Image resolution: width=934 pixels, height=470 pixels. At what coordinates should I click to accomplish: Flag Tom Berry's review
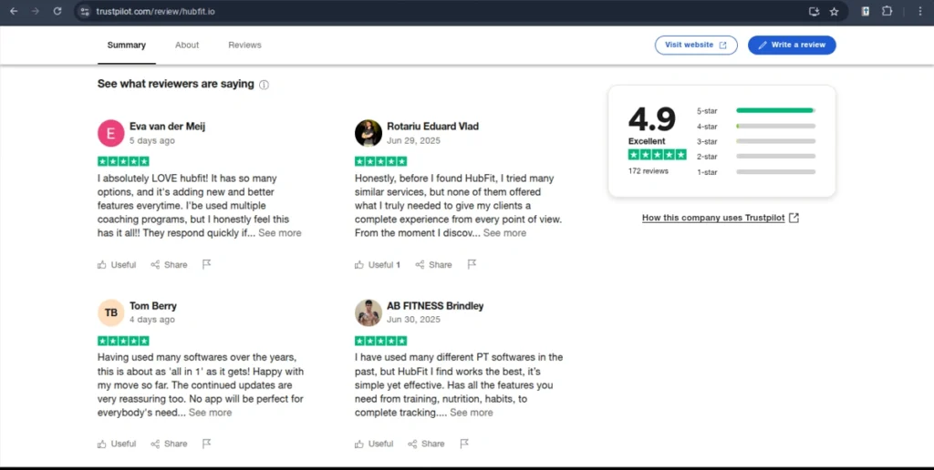click(207, 444)
